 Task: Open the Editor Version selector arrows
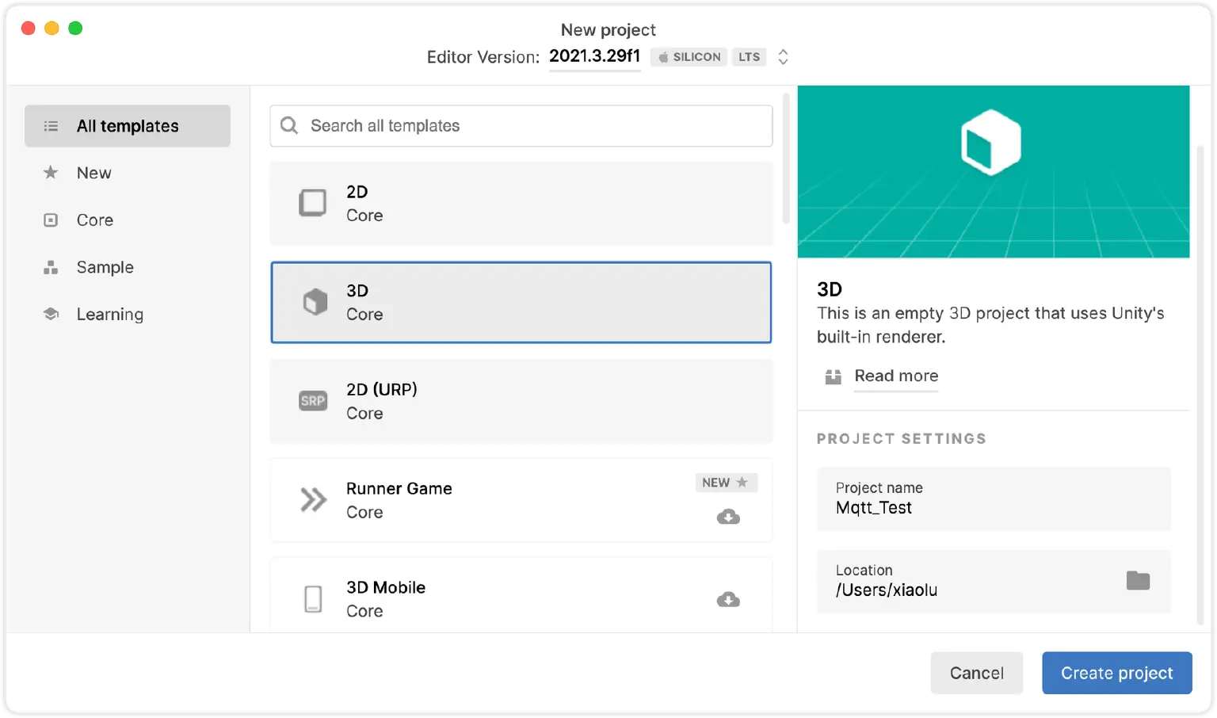(783, 57)
